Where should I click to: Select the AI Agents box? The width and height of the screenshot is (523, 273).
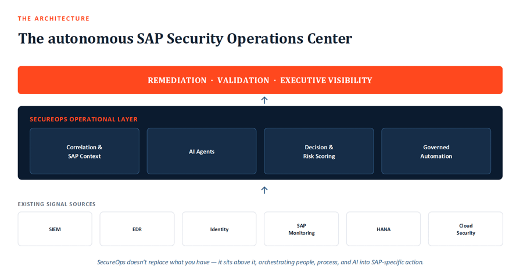pyautogui.click(x=202, y=151)
